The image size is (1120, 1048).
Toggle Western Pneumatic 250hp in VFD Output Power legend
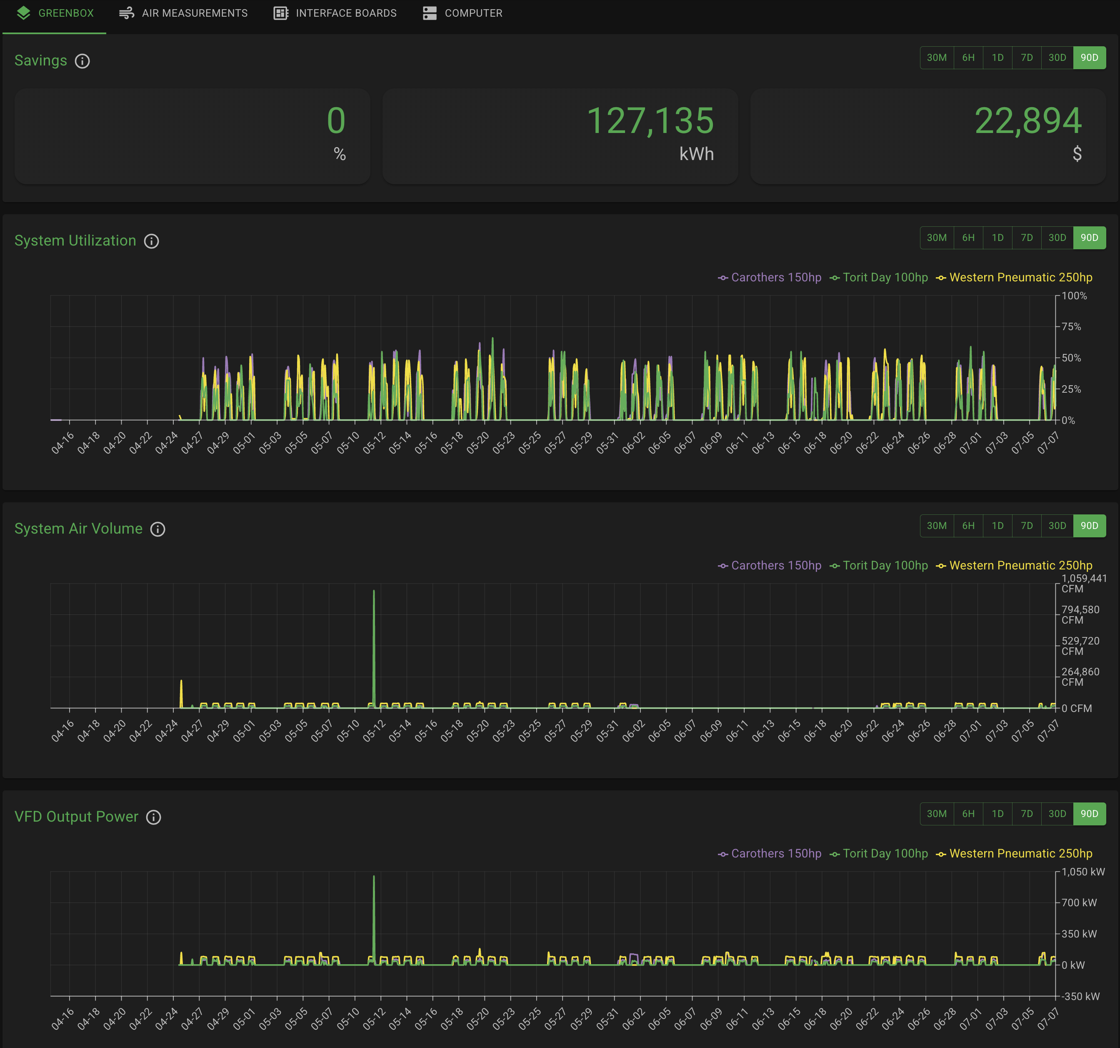[x=1014, y=853]
